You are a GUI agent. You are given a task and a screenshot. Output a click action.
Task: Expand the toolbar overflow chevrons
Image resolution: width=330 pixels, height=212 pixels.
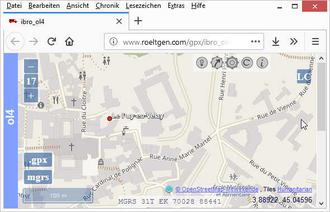[x=294, y=41]
